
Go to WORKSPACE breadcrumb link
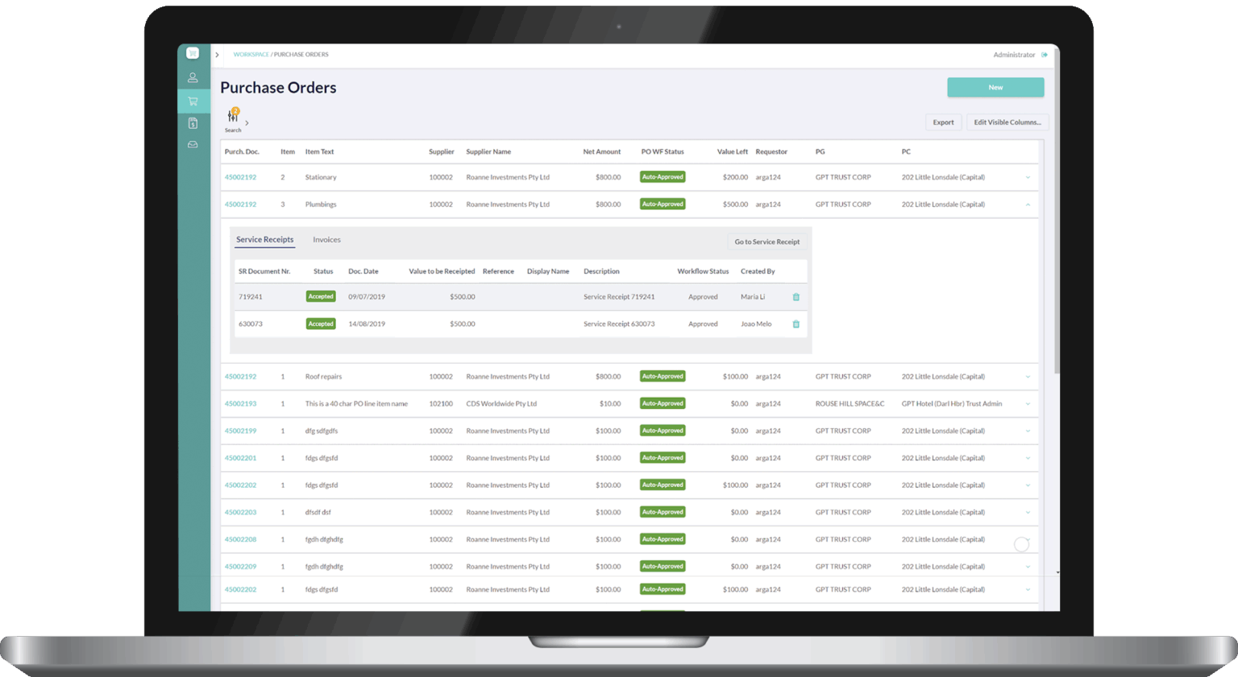click(251, 55)
